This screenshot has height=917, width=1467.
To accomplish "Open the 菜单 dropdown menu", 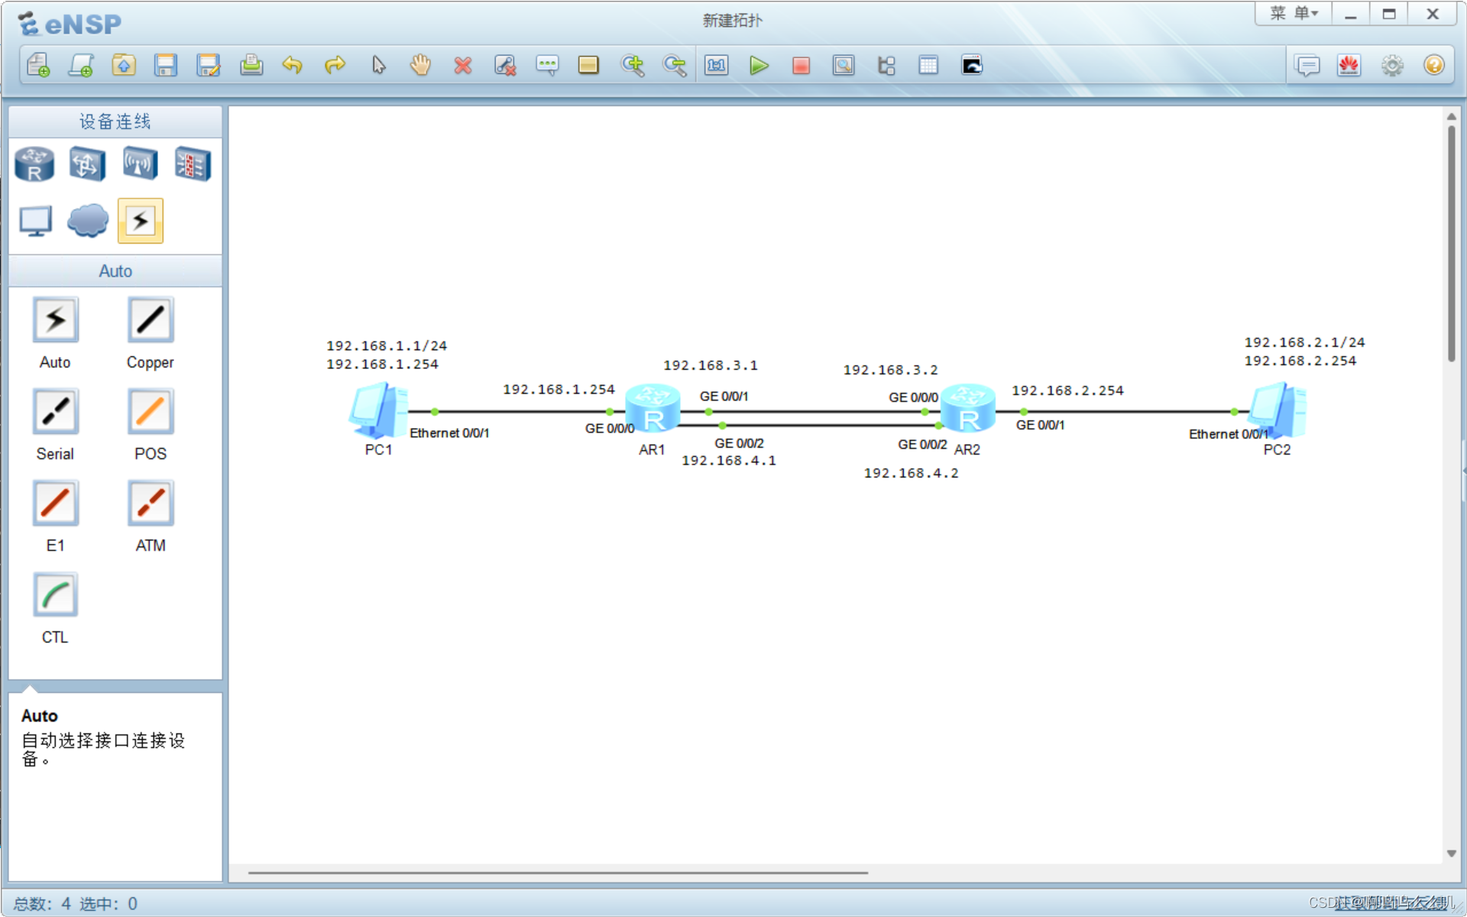I will [x=1294, y=14].
